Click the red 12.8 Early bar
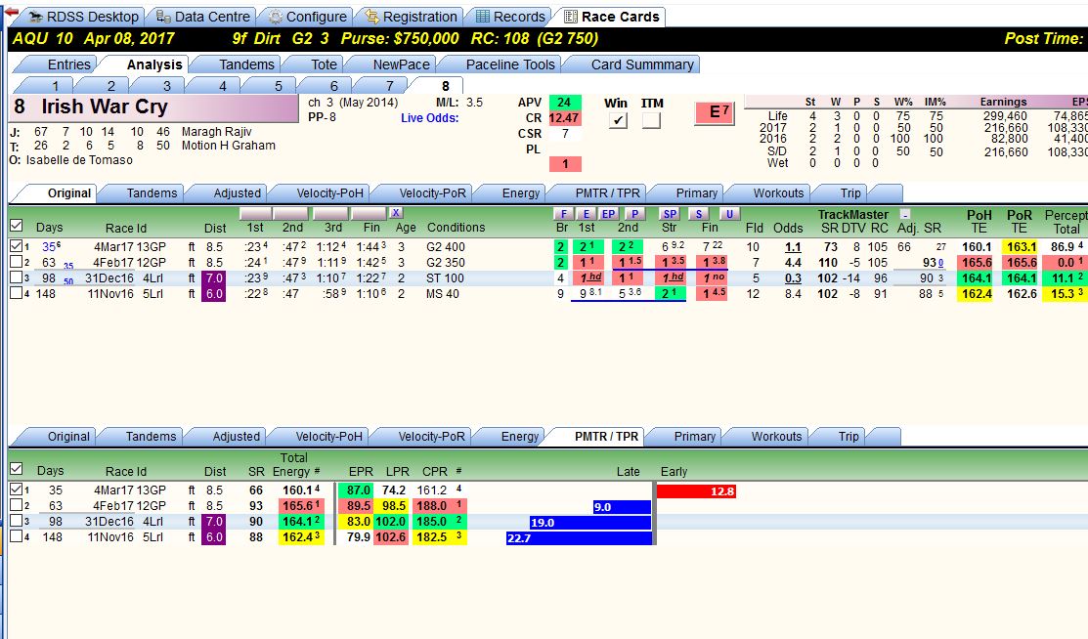This screenshot has width=1088, height=639. (x=696, y=491)
